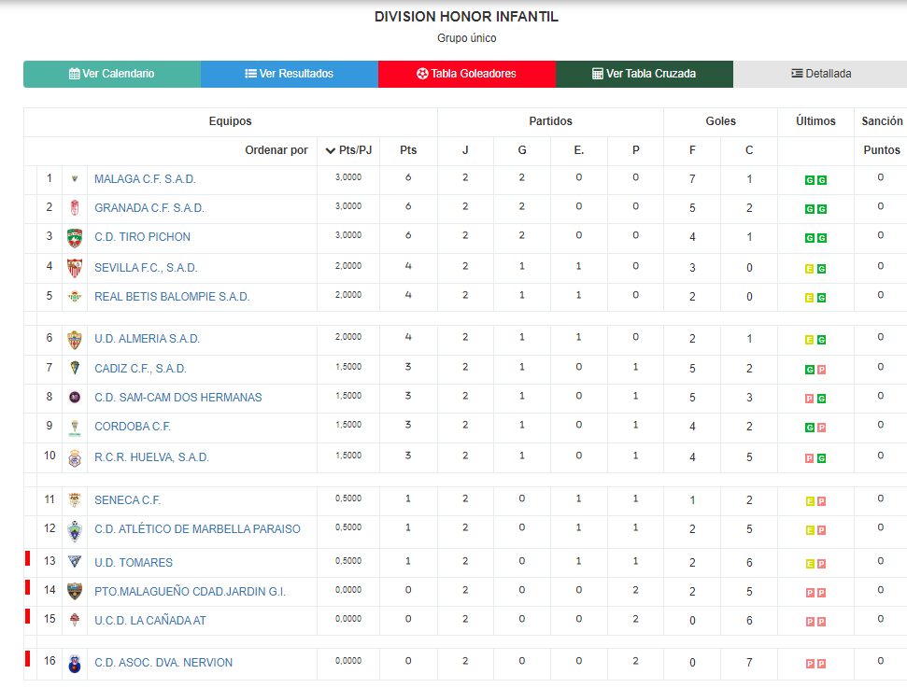The image size is (907, 688).
Task: Click Real Betis Balompie crest
Action: coord(75,297)
